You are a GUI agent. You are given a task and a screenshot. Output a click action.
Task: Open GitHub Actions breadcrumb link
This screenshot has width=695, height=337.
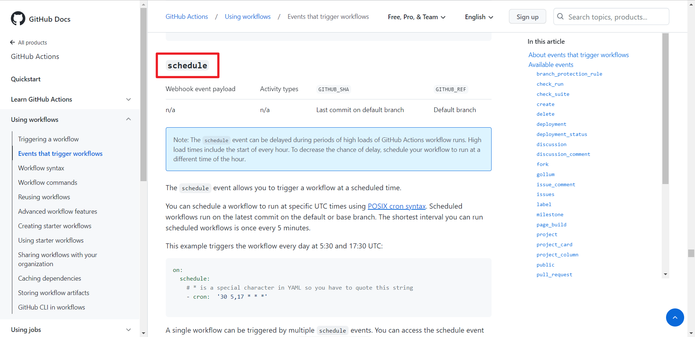coord(187,17)
